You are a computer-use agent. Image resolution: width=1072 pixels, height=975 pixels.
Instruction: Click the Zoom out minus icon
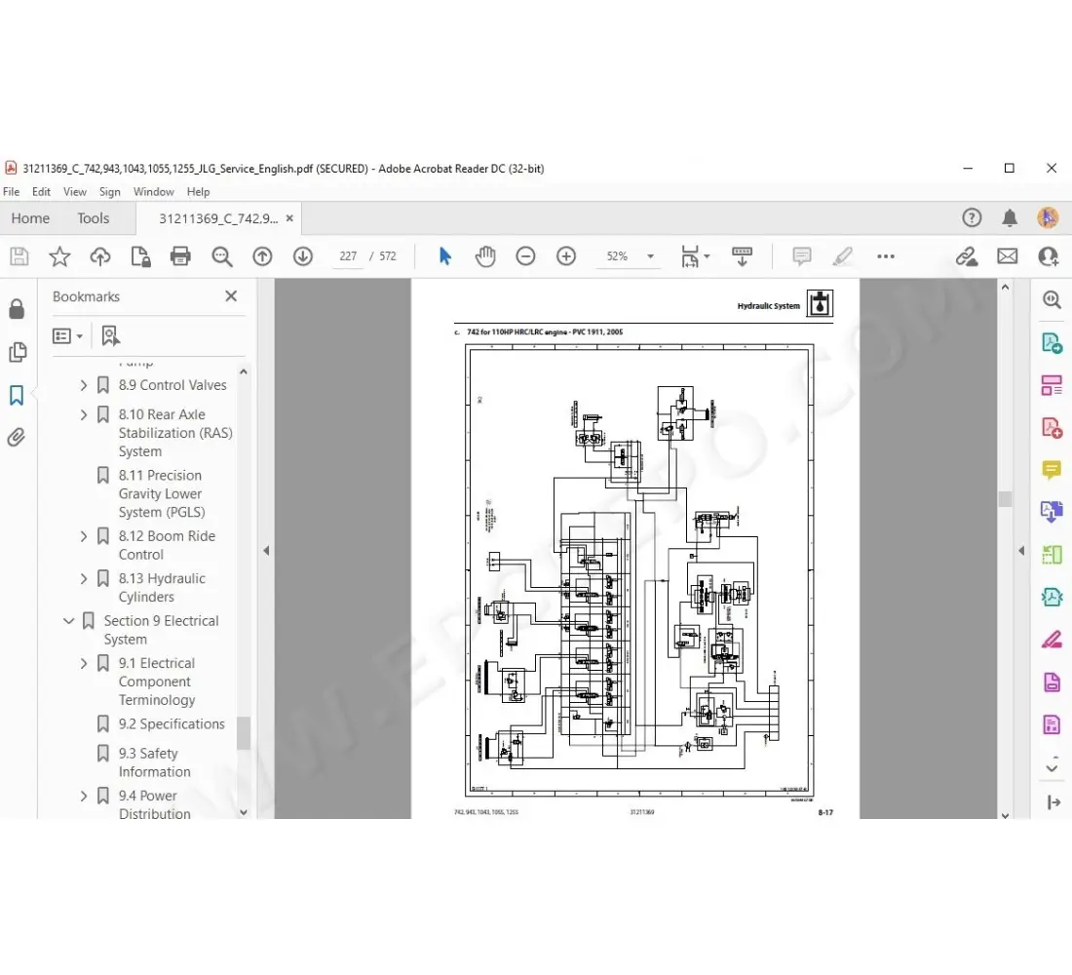525,256
